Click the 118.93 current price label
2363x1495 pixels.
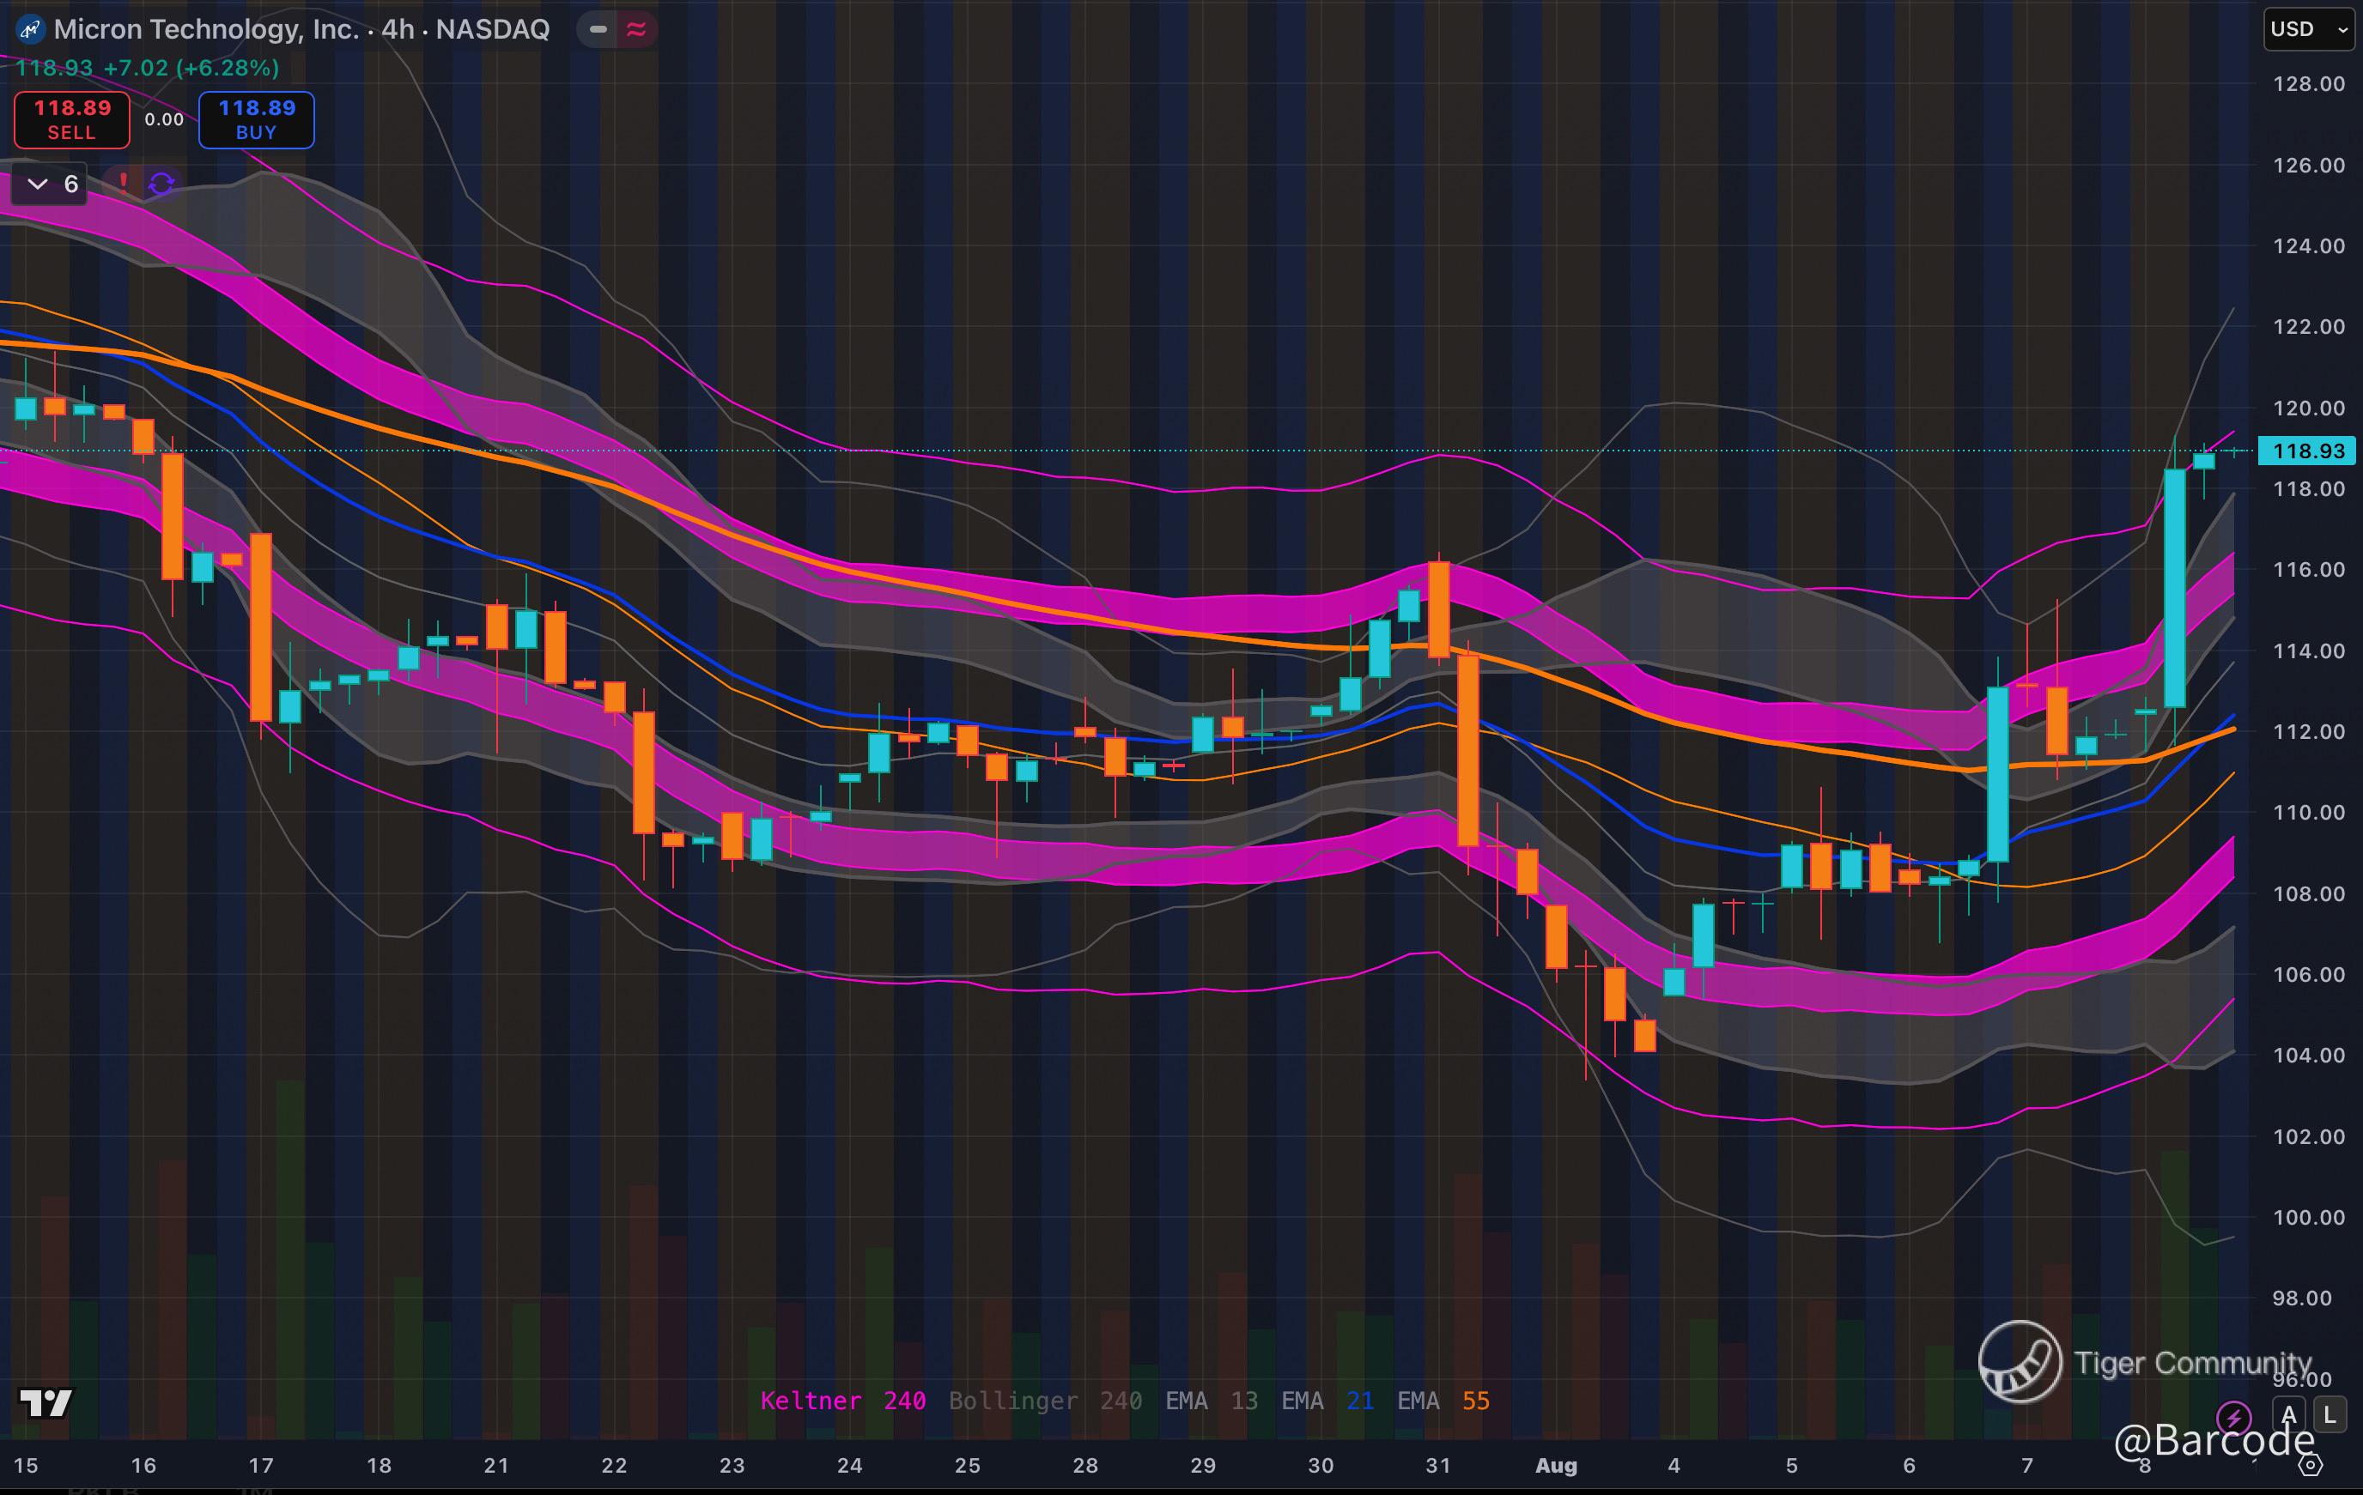(2307, 451)
